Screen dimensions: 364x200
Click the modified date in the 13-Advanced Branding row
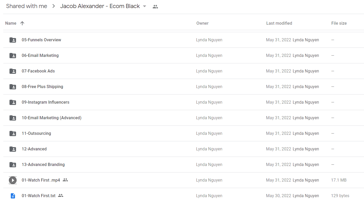(278, 164)
